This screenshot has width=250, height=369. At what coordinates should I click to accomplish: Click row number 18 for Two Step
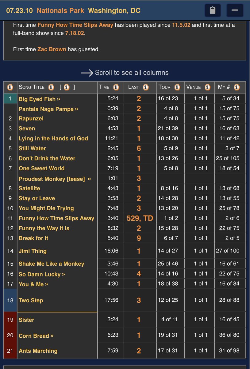pos(10,300)
